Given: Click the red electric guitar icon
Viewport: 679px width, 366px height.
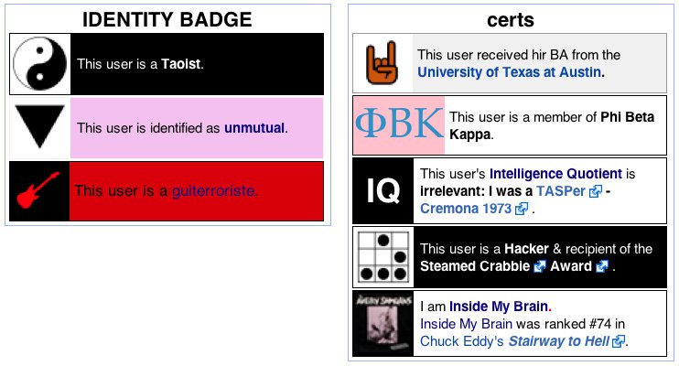Looking at the screenshot, I should (x=38, y=189).
